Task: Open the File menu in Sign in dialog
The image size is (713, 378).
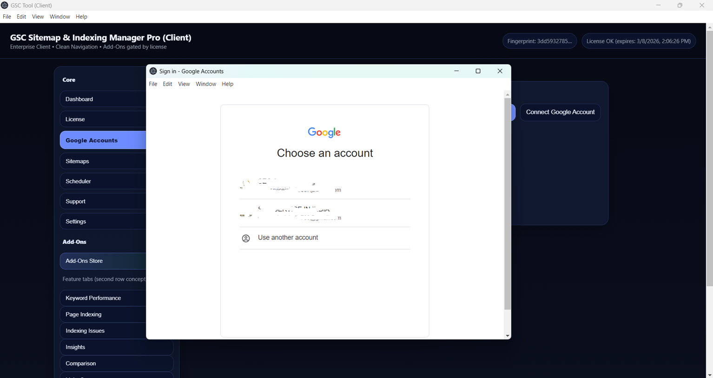Action: point(153,84)
